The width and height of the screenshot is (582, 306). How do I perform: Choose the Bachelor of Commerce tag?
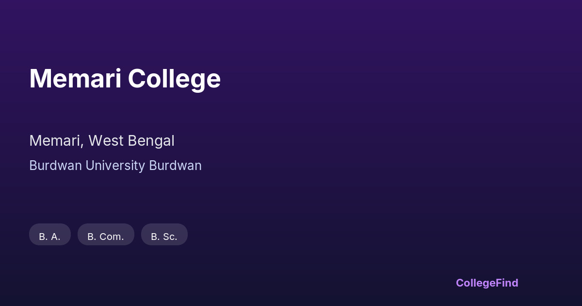coord(106,235)
